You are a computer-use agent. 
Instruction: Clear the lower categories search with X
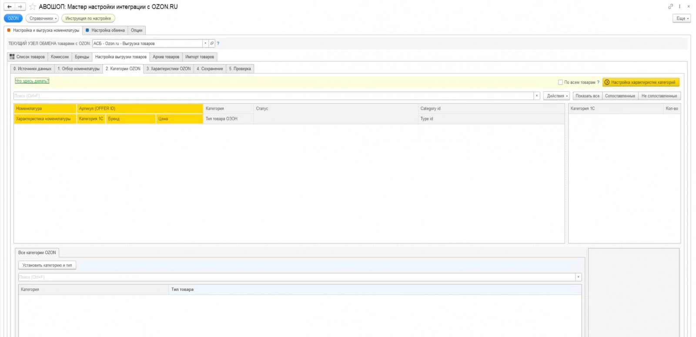point(578,277)
